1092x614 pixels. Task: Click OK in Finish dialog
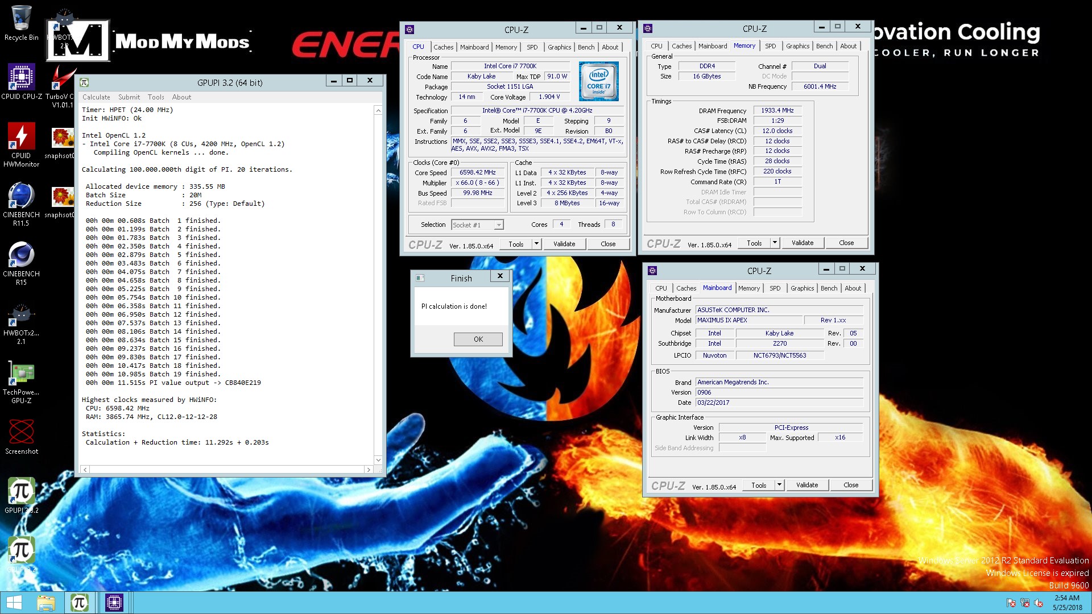click(478, 339)
